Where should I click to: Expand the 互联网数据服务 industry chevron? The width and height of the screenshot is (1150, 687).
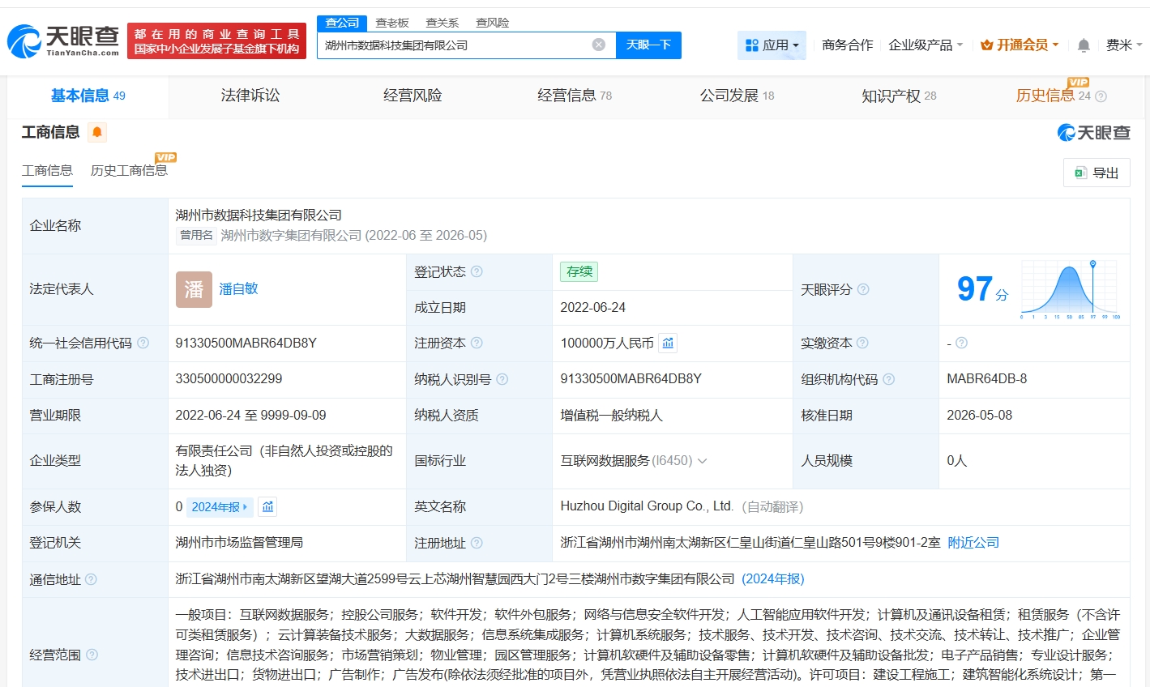702,461
